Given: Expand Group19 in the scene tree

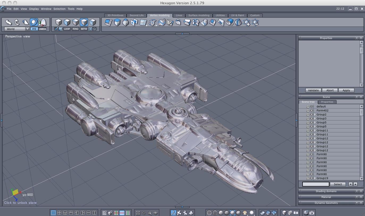Looking at the screenshot, I should (x=315, y=178).
